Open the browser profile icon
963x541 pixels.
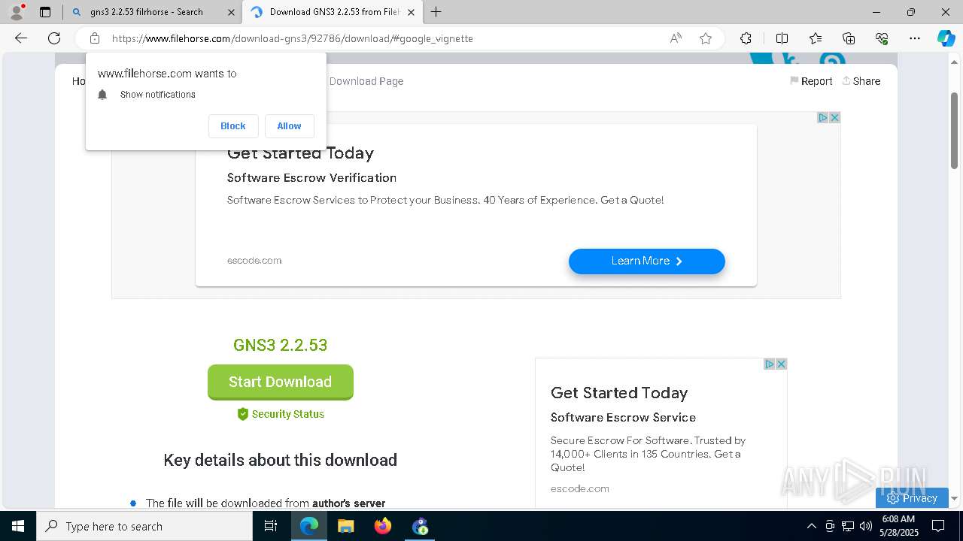click(x=16, y=11)
